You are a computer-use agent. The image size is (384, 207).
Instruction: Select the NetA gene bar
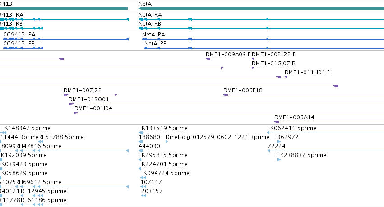(261, 9)
